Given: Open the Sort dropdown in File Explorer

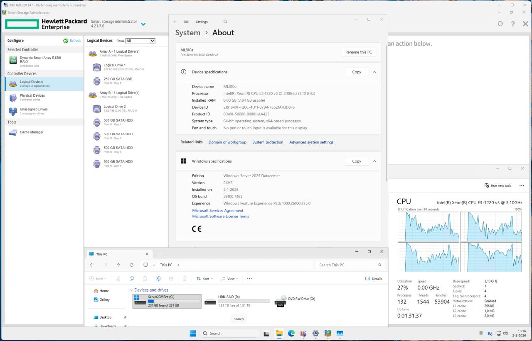Looking at the screenshot, I should tap(203, 279).
